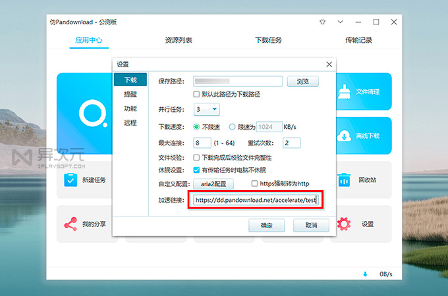Select the 不限速 radio button
This screenshot has height=296, width=448.
point(196,127)
